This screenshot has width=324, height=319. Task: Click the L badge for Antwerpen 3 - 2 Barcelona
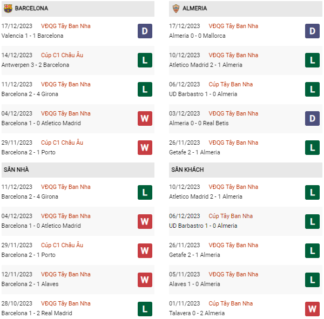[145, 60]
